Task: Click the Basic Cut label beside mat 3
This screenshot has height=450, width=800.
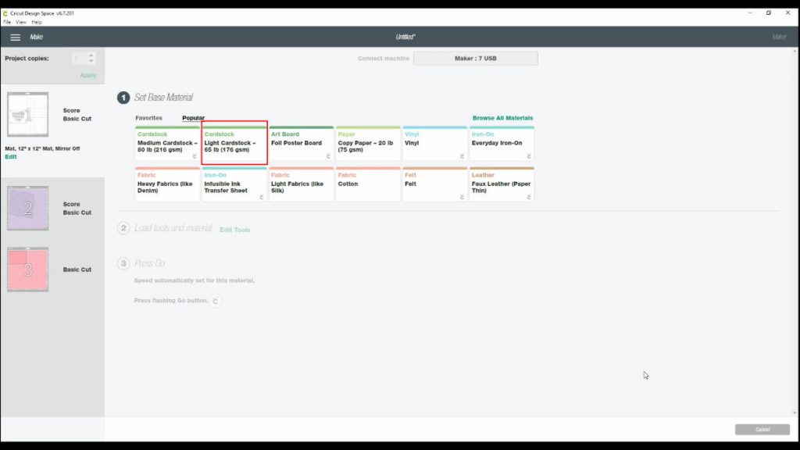Action: pos(77,270)
